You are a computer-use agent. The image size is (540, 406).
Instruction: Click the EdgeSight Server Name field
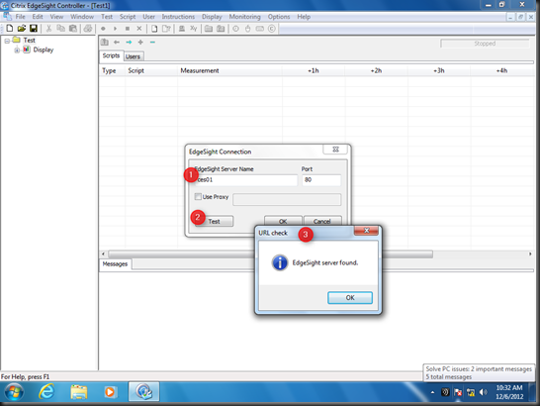[245, 180]
